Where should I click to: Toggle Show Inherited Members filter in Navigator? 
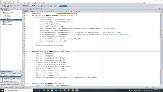point(2,85)
